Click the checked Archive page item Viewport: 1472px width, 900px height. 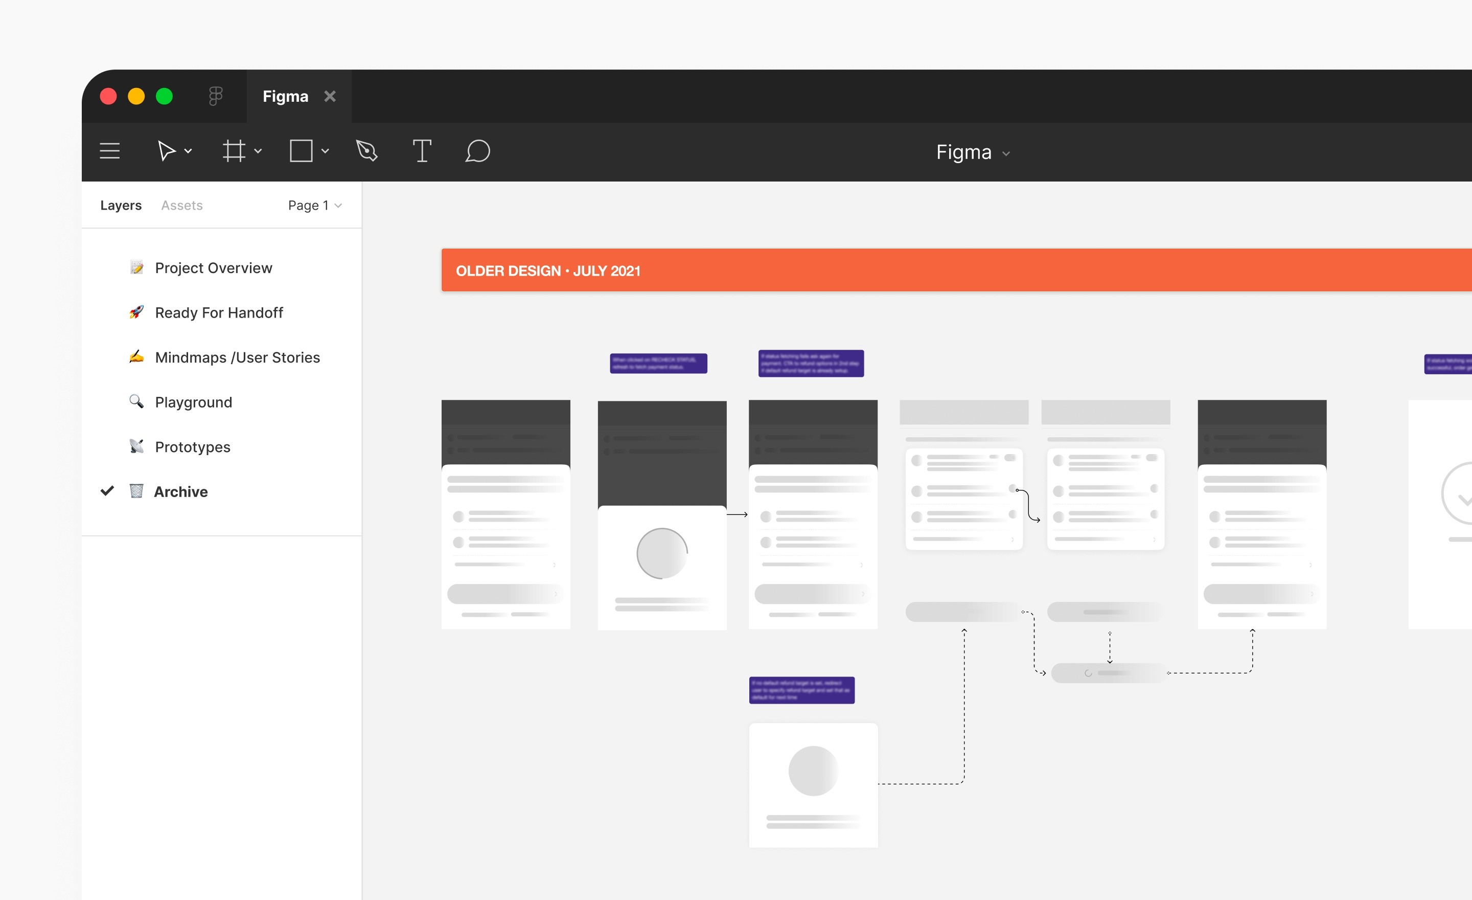pyautogui.click(x=180, y=492)
